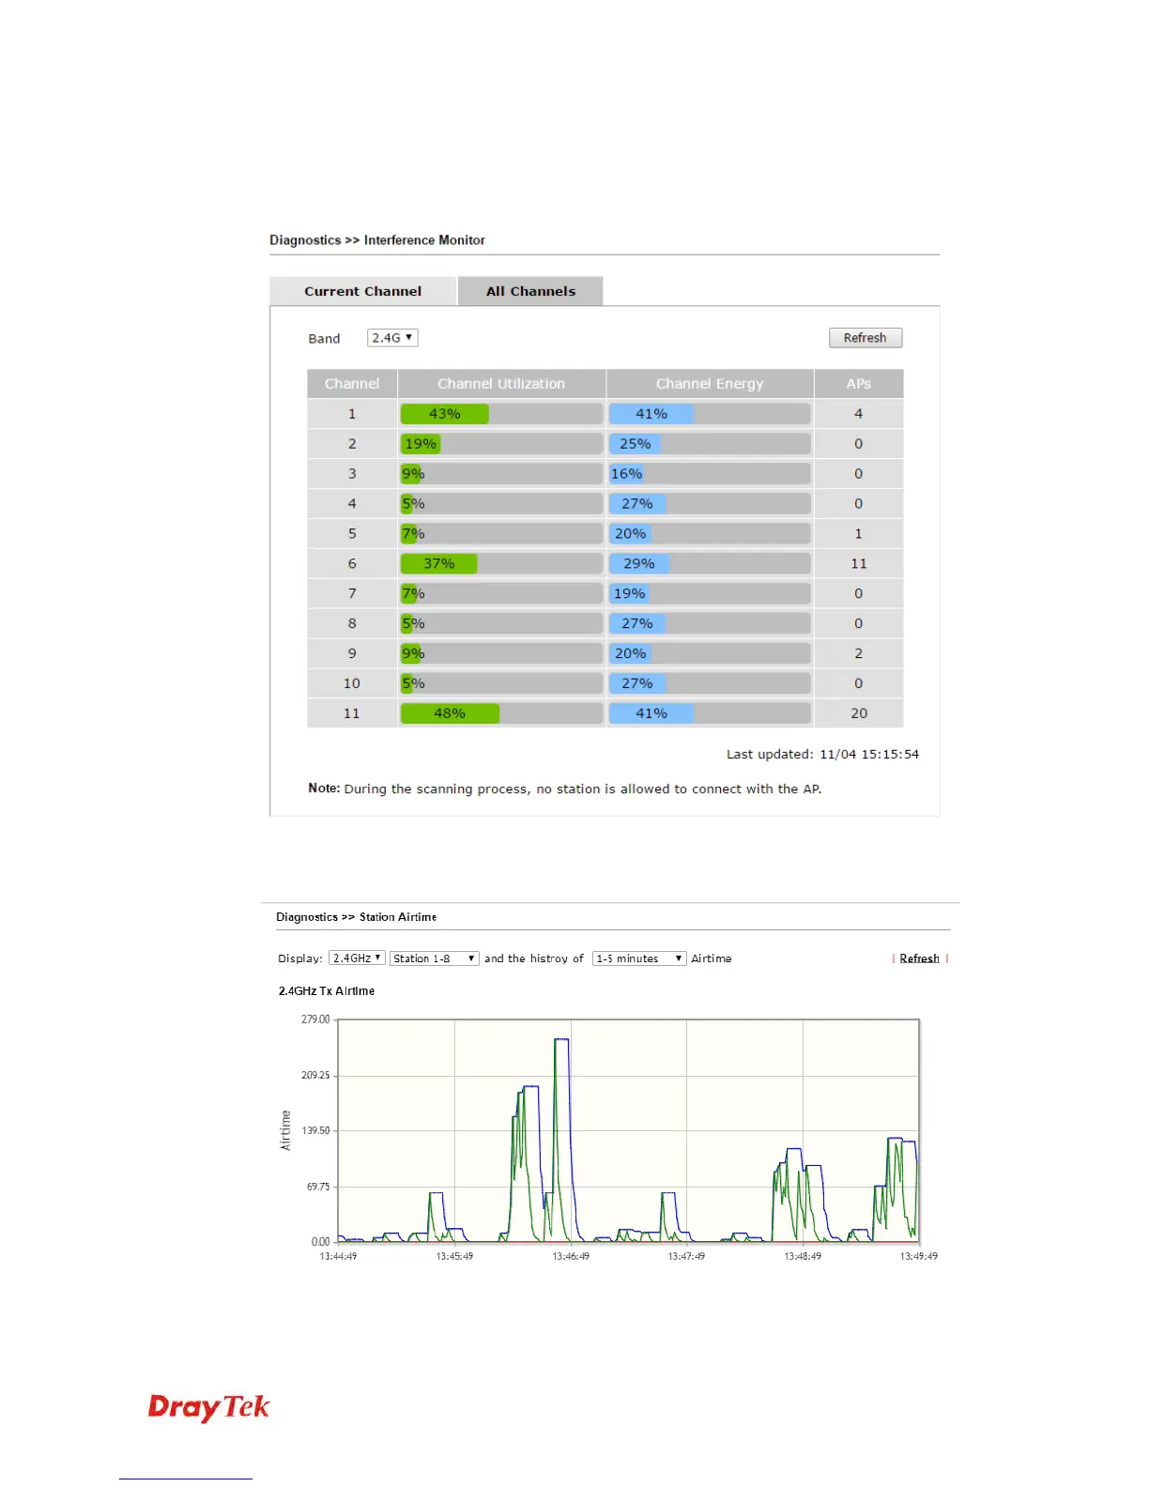Click channel number 10 cell
Screen dimensions: 1149x1487
(x=352, y=683)
